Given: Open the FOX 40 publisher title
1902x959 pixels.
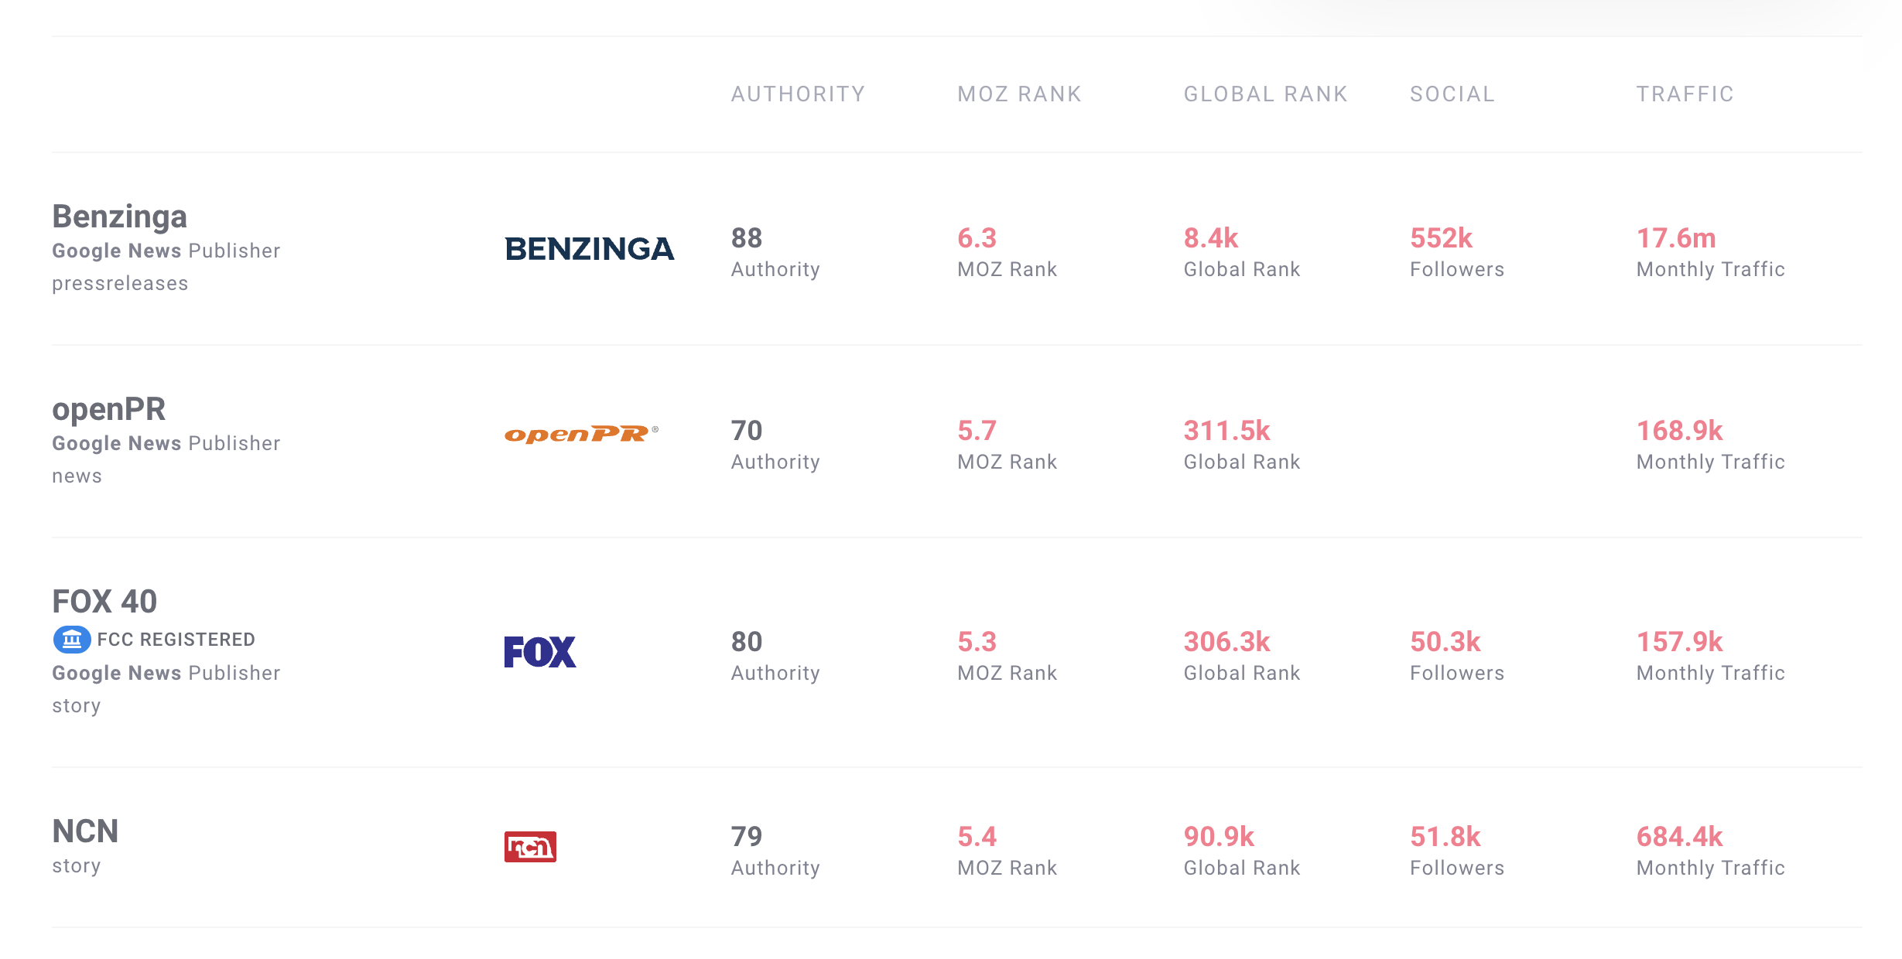Looking at the screenshot, I should pyautogui.click(x=104, y=602).
